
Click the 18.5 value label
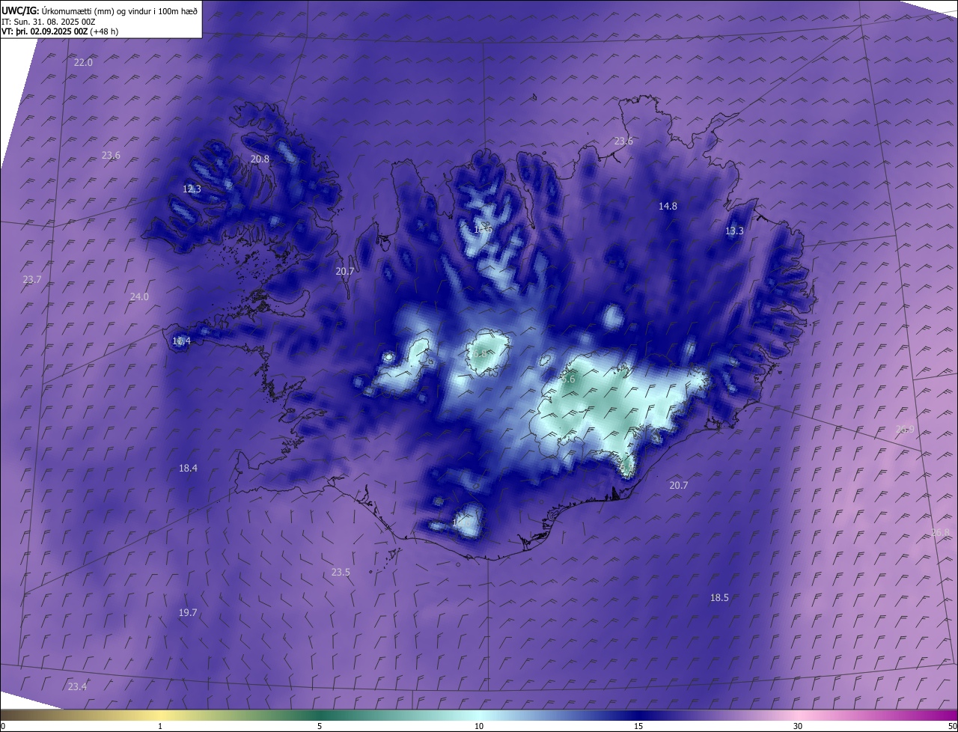coord(719,598)
